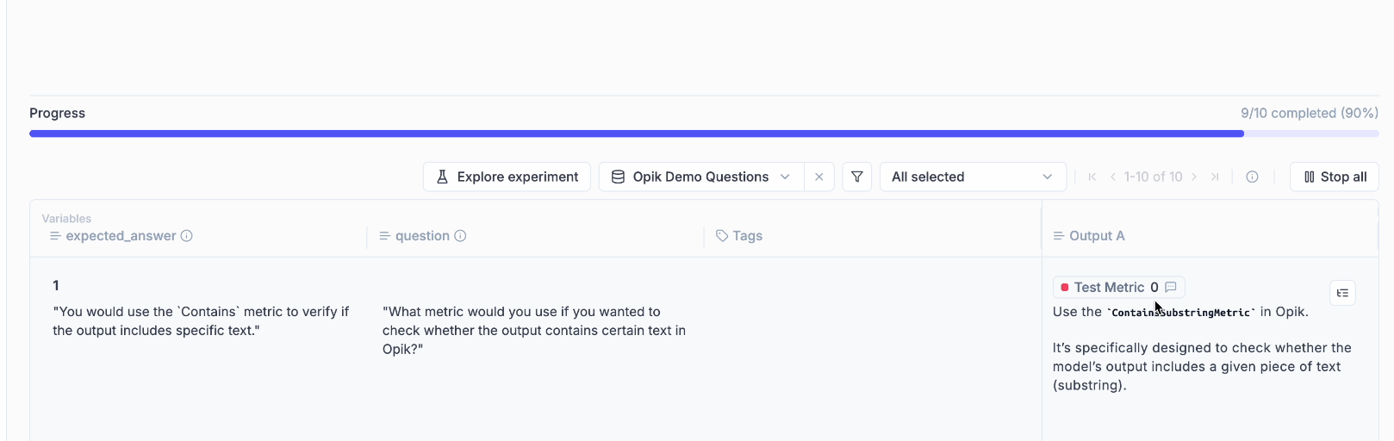Open the comment icon on Test Metric
1394x441 pixels.
1171,287
